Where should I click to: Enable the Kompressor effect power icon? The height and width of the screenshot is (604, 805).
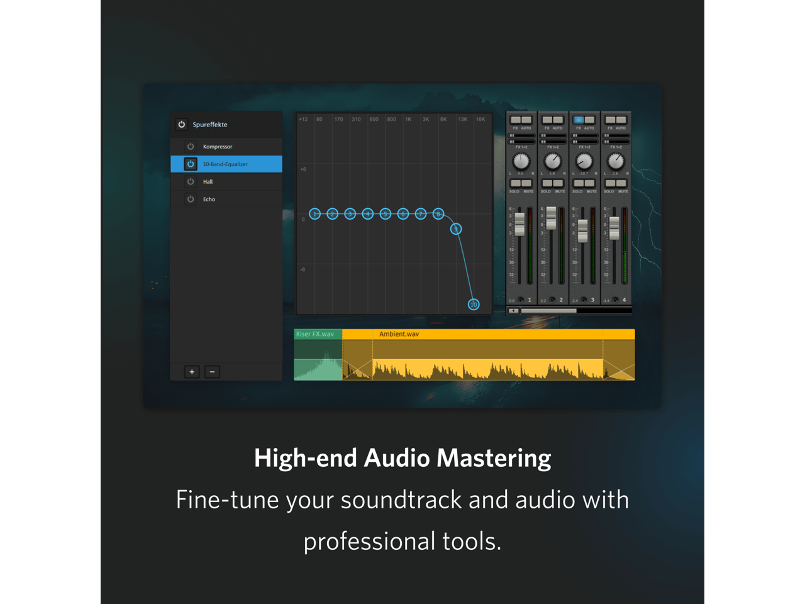(191, 147)
